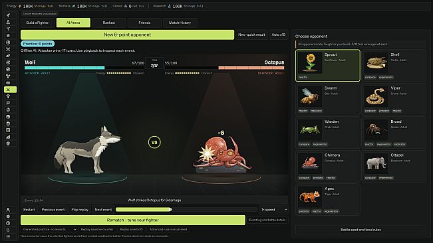Open the Friends tab
The height and width of the screenshot is (243, 433).
point(144,23)
